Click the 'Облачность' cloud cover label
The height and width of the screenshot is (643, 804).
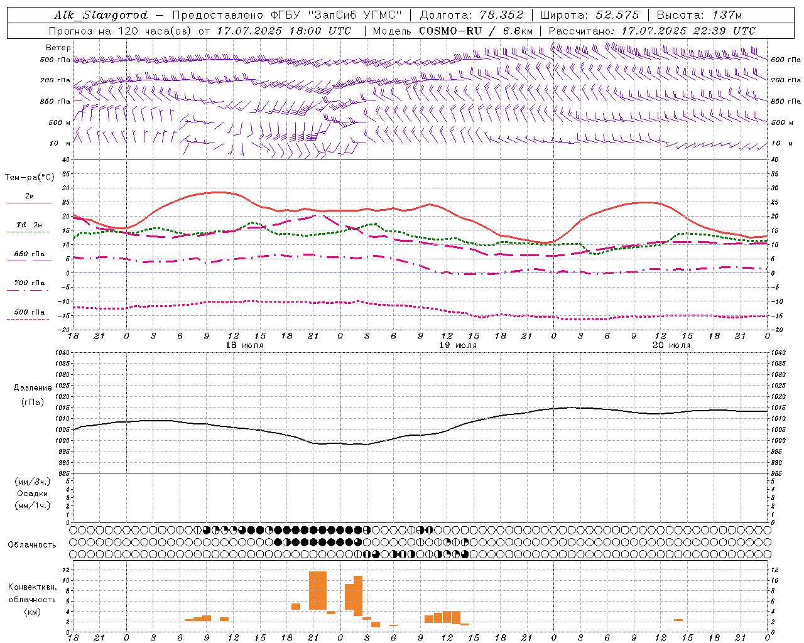tap(32, 545)
